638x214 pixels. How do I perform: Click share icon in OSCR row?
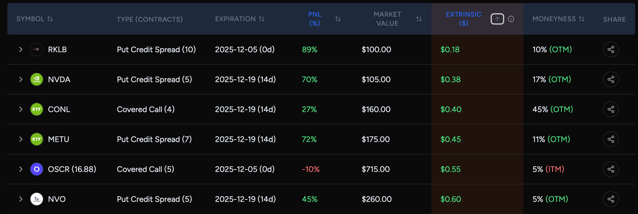coord(611,169)
